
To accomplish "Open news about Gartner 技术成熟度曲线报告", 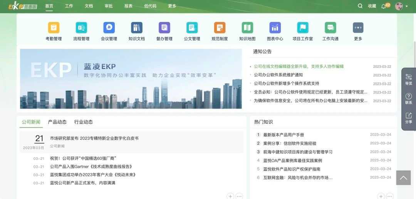I will 91,167.
